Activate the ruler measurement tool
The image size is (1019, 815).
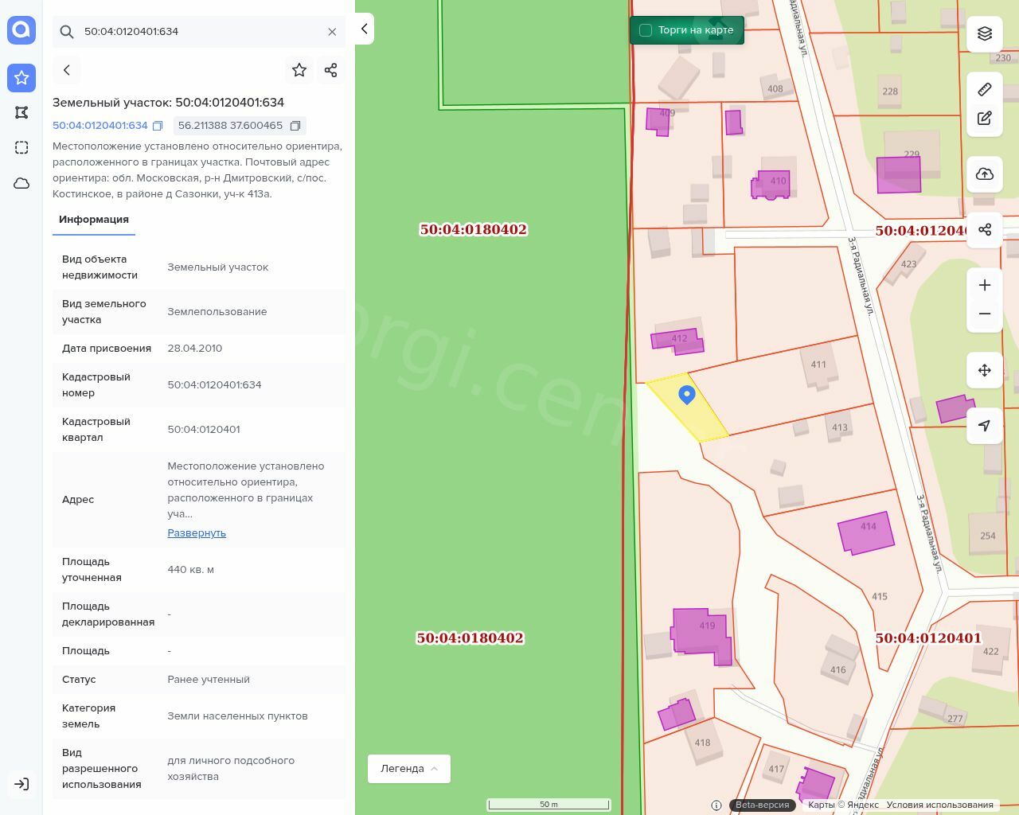pyautogui.click(x=985, y=89)
